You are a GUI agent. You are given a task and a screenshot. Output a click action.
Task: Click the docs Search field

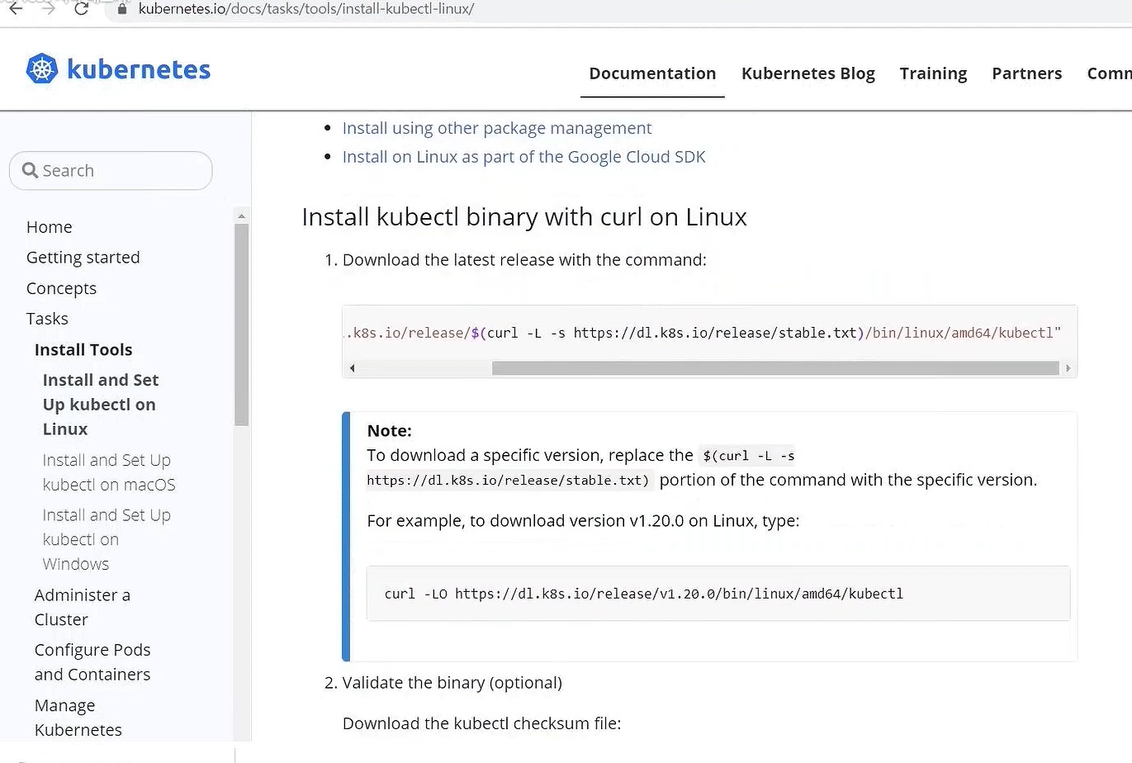(111, 170)
